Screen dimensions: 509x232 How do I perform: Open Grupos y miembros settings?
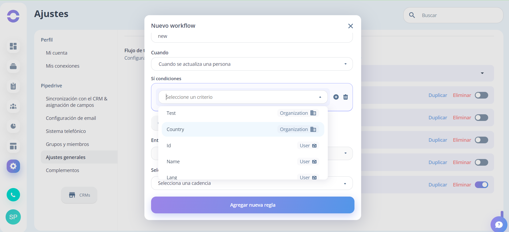[x=67, y=144]
